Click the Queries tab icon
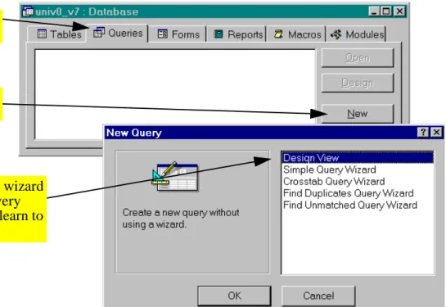Image resolution: width=446 pixels, height=307 pixels. 99,33
